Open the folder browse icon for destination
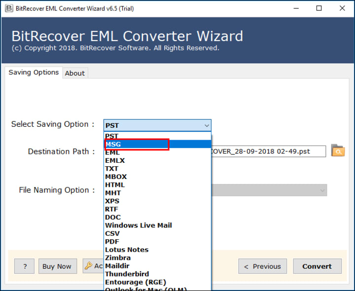 338,150
